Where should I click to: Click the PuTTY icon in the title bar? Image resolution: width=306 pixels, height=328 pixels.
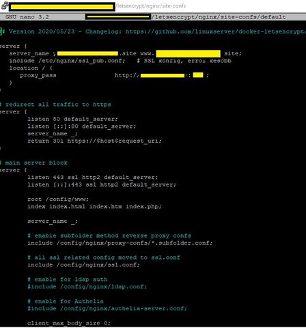pos(4,5)
